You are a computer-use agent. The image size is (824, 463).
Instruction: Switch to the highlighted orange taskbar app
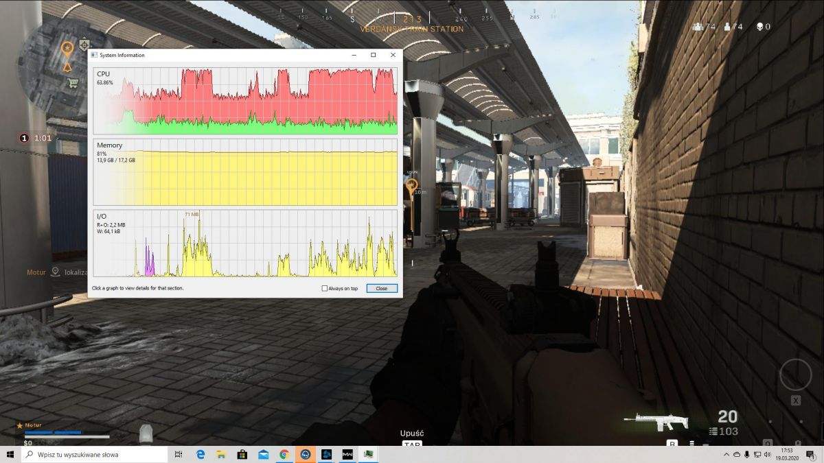(x=306, y=454)
